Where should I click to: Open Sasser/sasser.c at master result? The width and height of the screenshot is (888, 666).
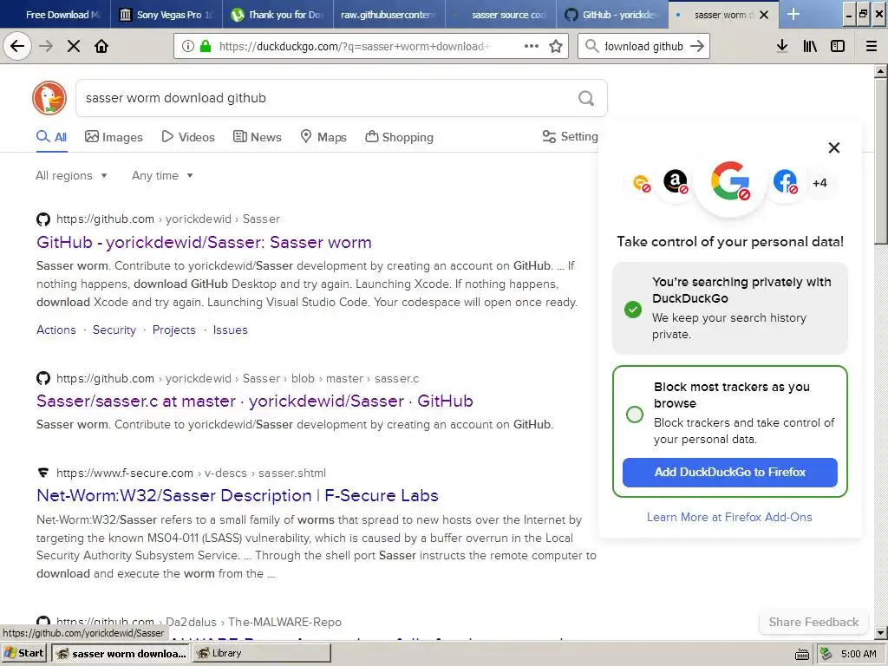coord(254,401)
